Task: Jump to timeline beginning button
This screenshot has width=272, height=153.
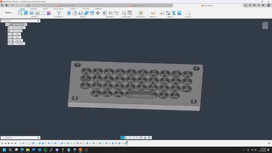Action: click(x=2, y=143)
